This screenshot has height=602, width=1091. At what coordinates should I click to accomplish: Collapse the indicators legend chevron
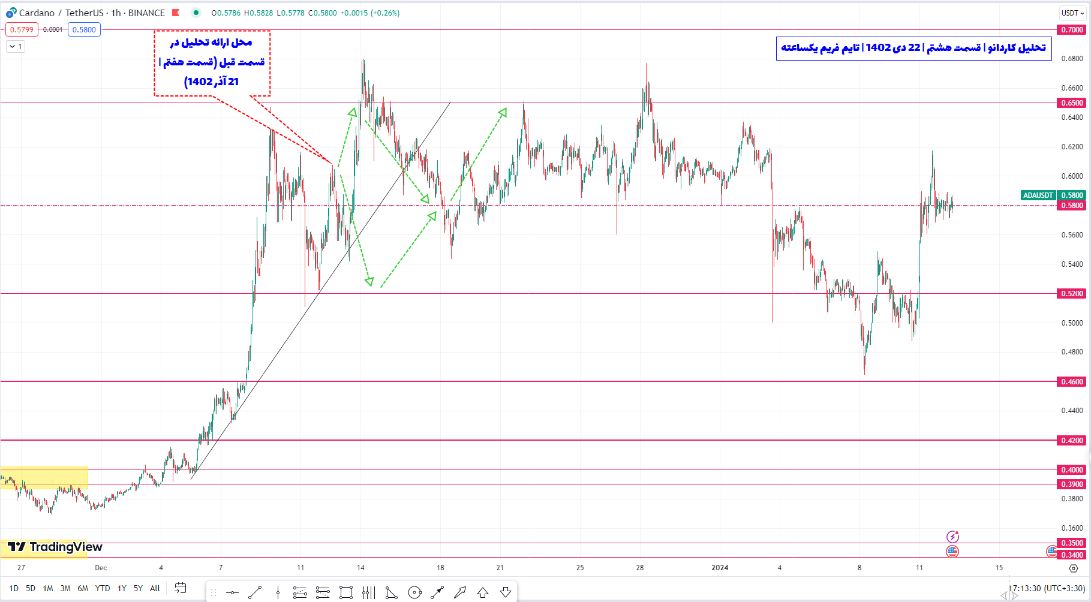point(16,47)
